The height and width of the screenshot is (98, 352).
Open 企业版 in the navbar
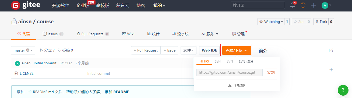[83, 5]
